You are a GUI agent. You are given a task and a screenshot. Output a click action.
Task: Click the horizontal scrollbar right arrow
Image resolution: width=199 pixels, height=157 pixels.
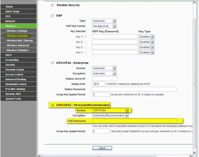191,156
